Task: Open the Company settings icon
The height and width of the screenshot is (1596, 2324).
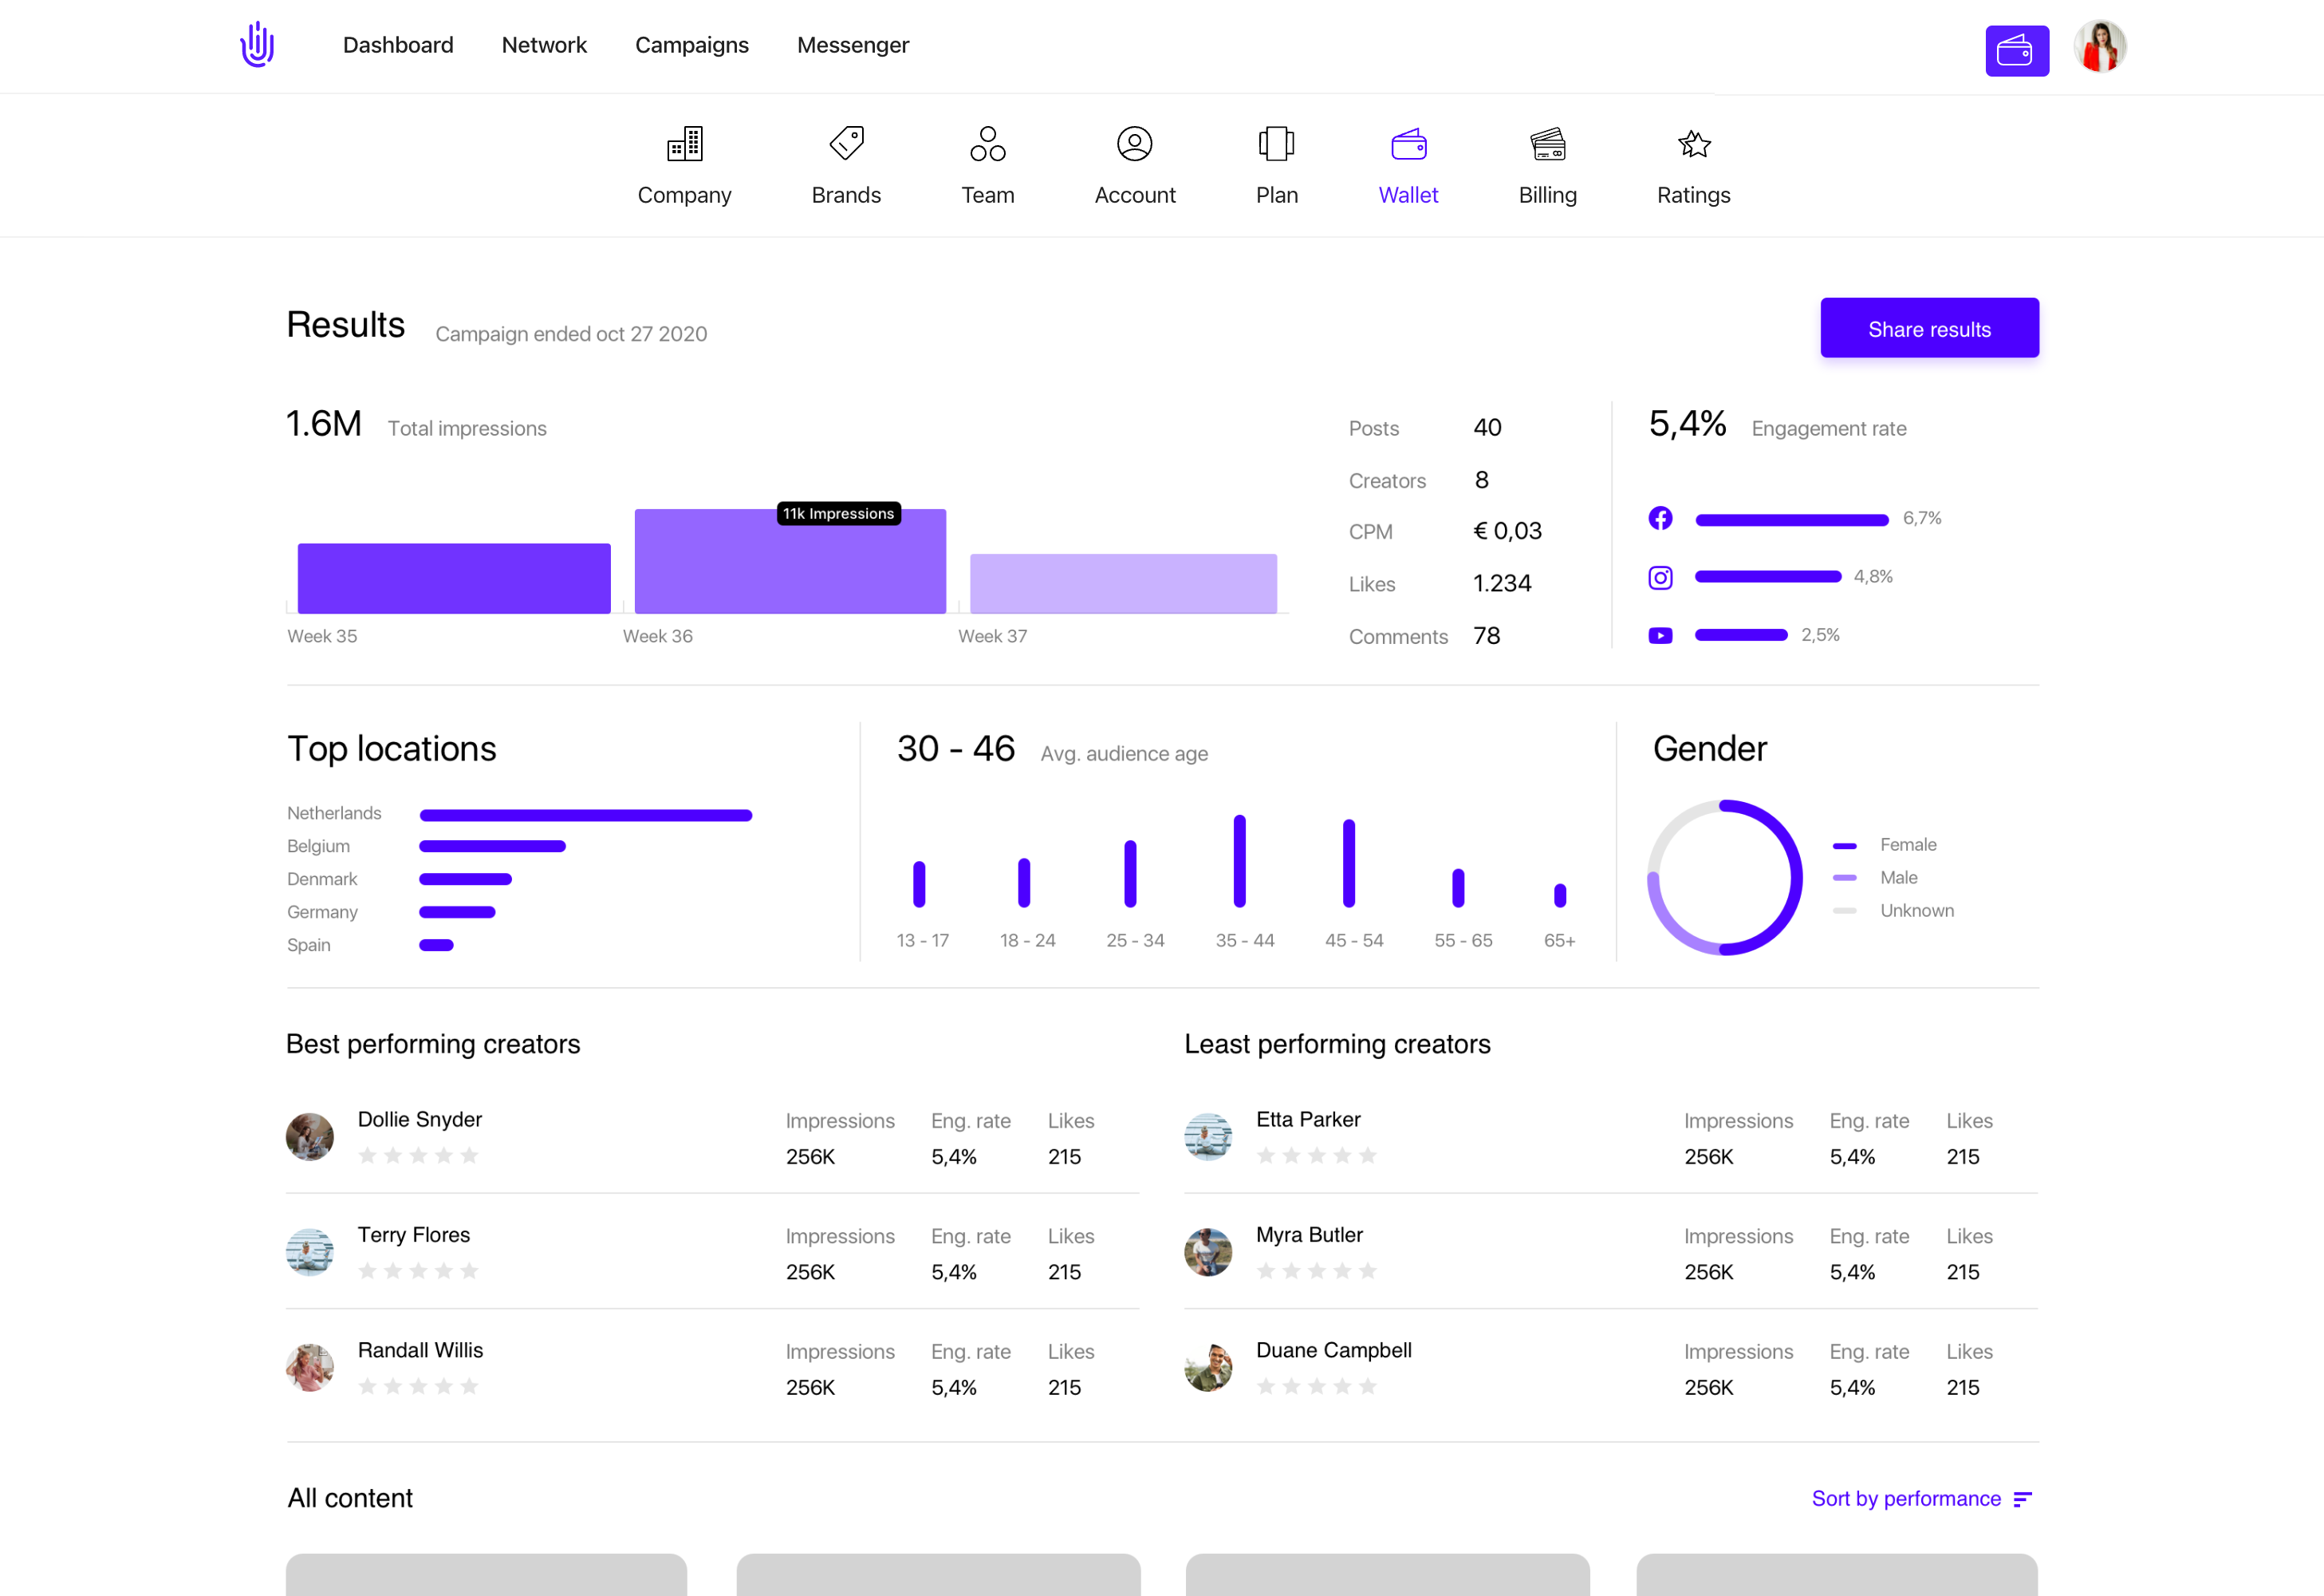Action: (x=684, y=144)
